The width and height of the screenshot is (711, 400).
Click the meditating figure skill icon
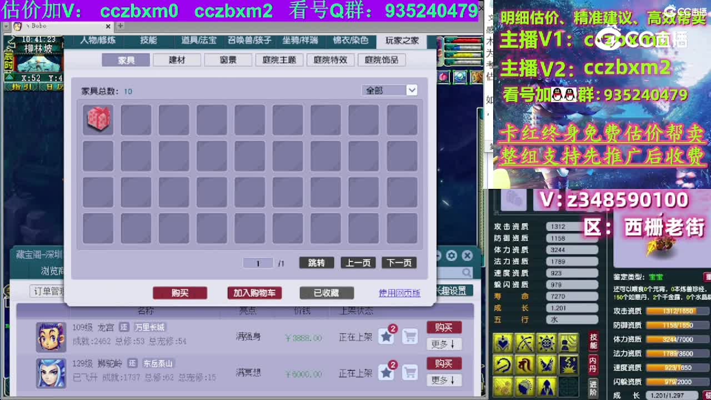pyautogui.click(x=568, y=343)
